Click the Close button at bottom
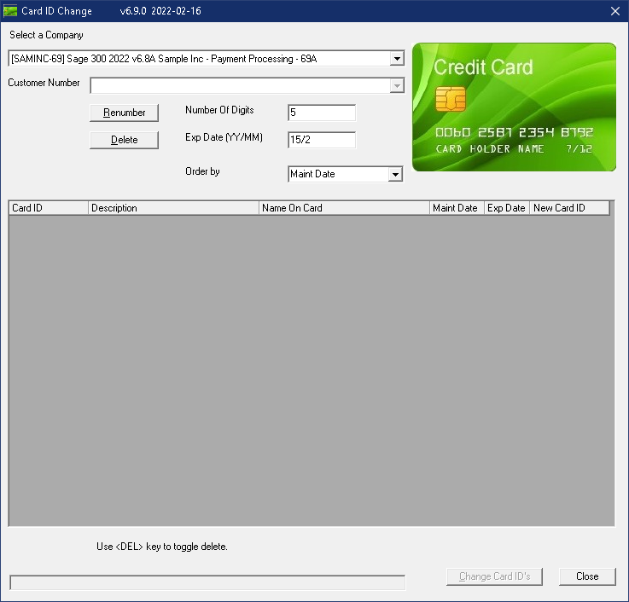This screenshot has width=629, height=602. pyautogui.click(x=587, y=576)
